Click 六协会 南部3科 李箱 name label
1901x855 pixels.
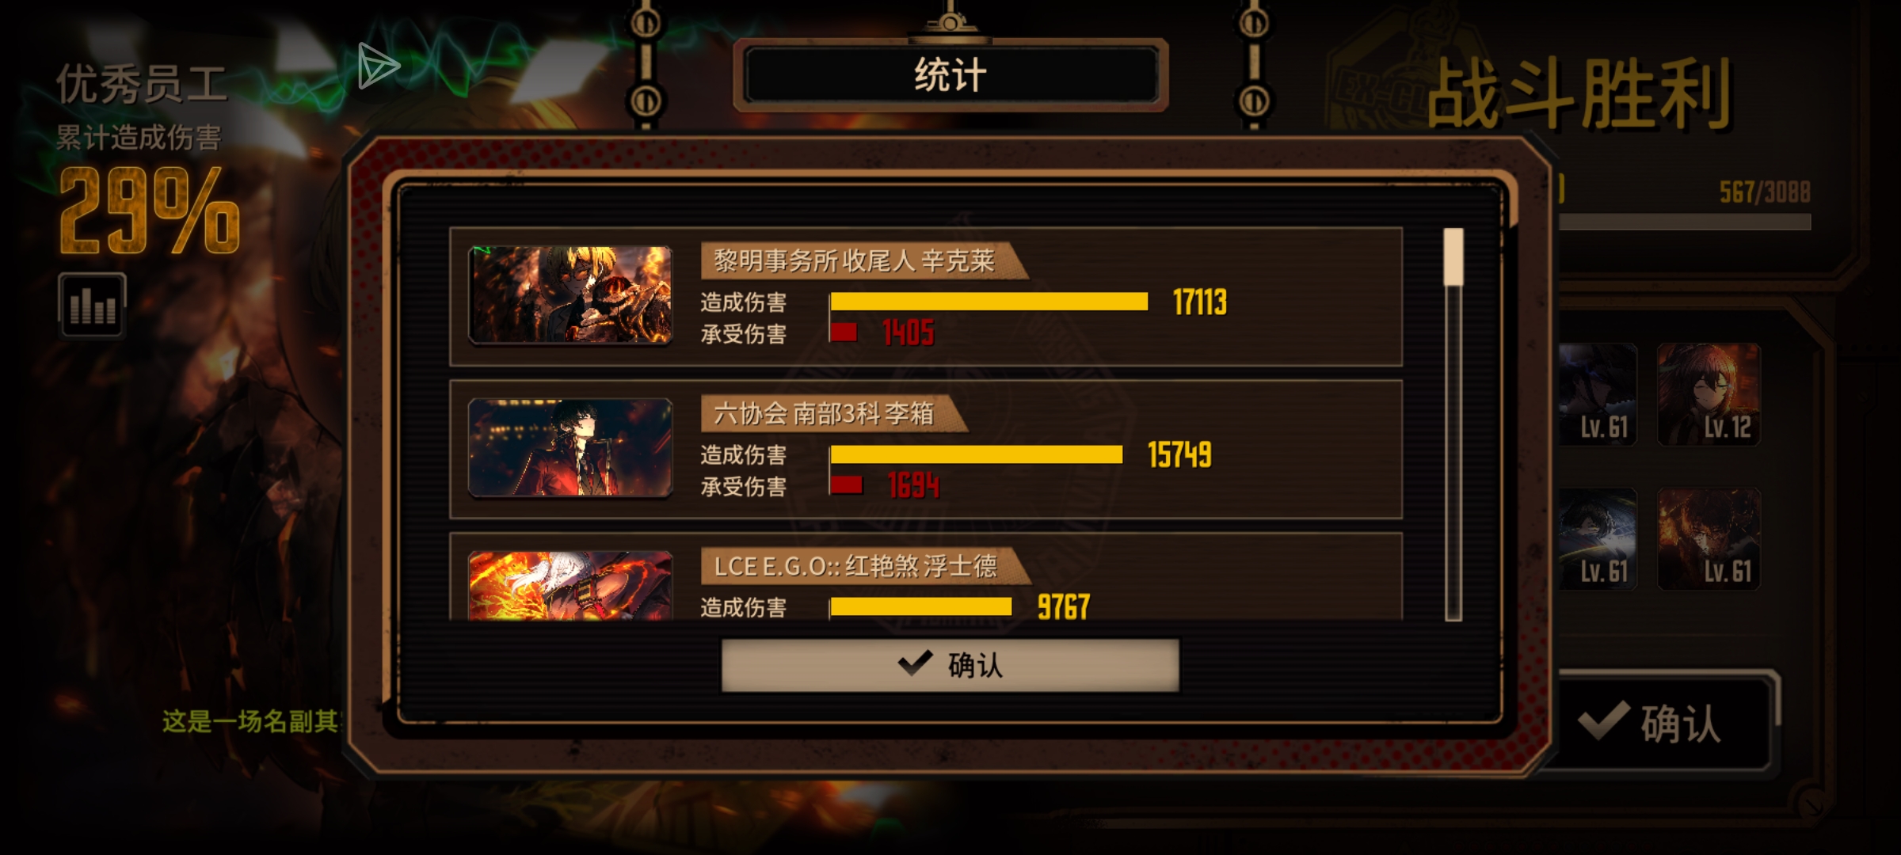click(x=824, y=414)
